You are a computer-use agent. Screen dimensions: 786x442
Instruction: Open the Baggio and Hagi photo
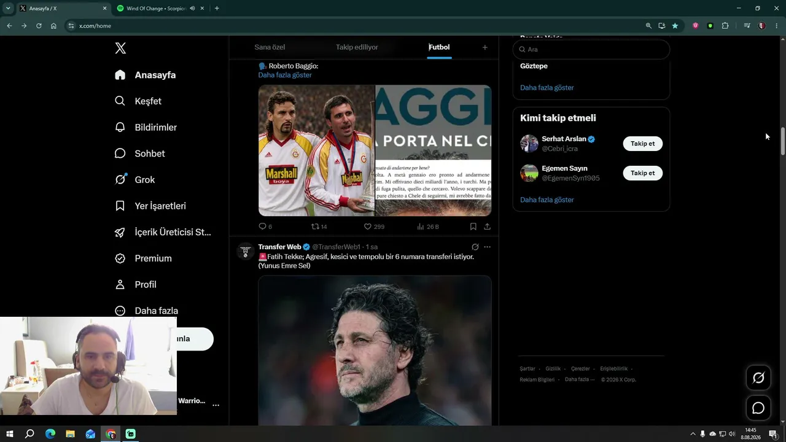pos(316,150)
